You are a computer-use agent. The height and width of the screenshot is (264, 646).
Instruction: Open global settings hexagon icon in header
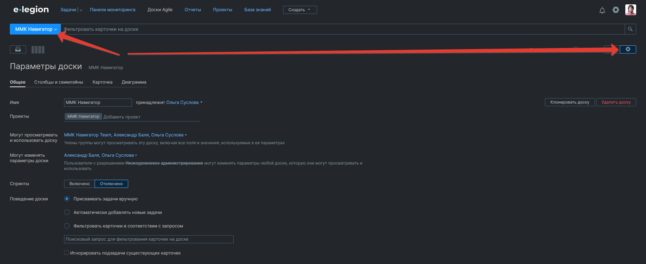click(616, 10)
